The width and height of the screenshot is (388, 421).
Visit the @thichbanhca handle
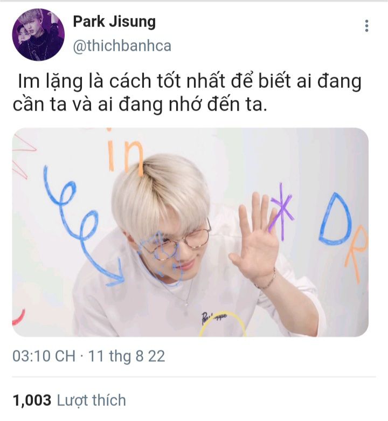coord(122,46)
